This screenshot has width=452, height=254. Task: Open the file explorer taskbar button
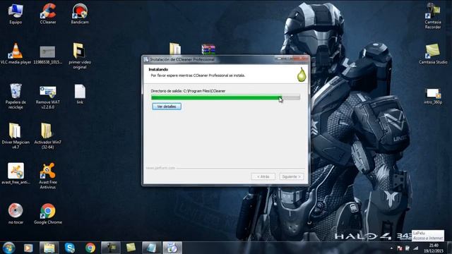pyautogui.click(x=49, y=248)
